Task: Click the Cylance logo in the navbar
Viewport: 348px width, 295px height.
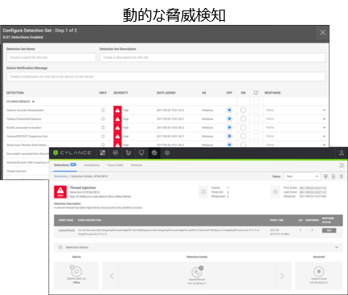Action: point(72,153)
